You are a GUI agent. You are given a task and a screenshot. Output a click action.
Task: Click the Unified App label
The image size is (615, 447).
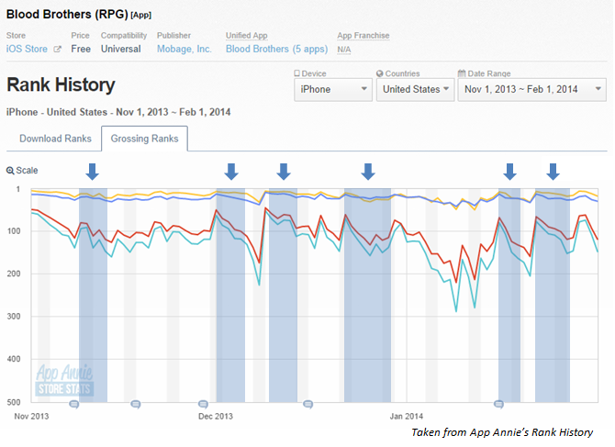[246, 35]
